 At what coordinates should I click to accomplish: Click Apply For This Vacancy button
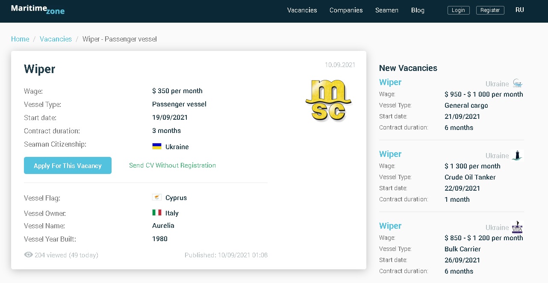(x=68, y=165)
